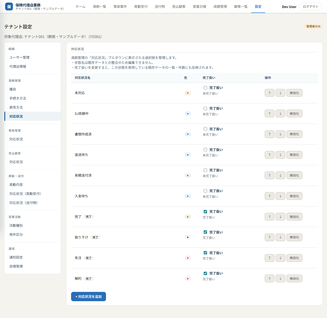Image resolution: width=327 pixels, height=318 pixels.
Task: Disable the 未対応 status with 無効化
Action: [x=294, y=93]
